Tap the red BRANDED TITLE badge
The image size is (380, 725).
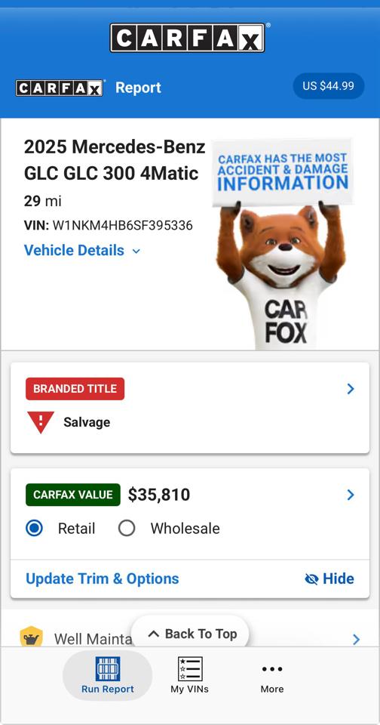pos(75,389)
